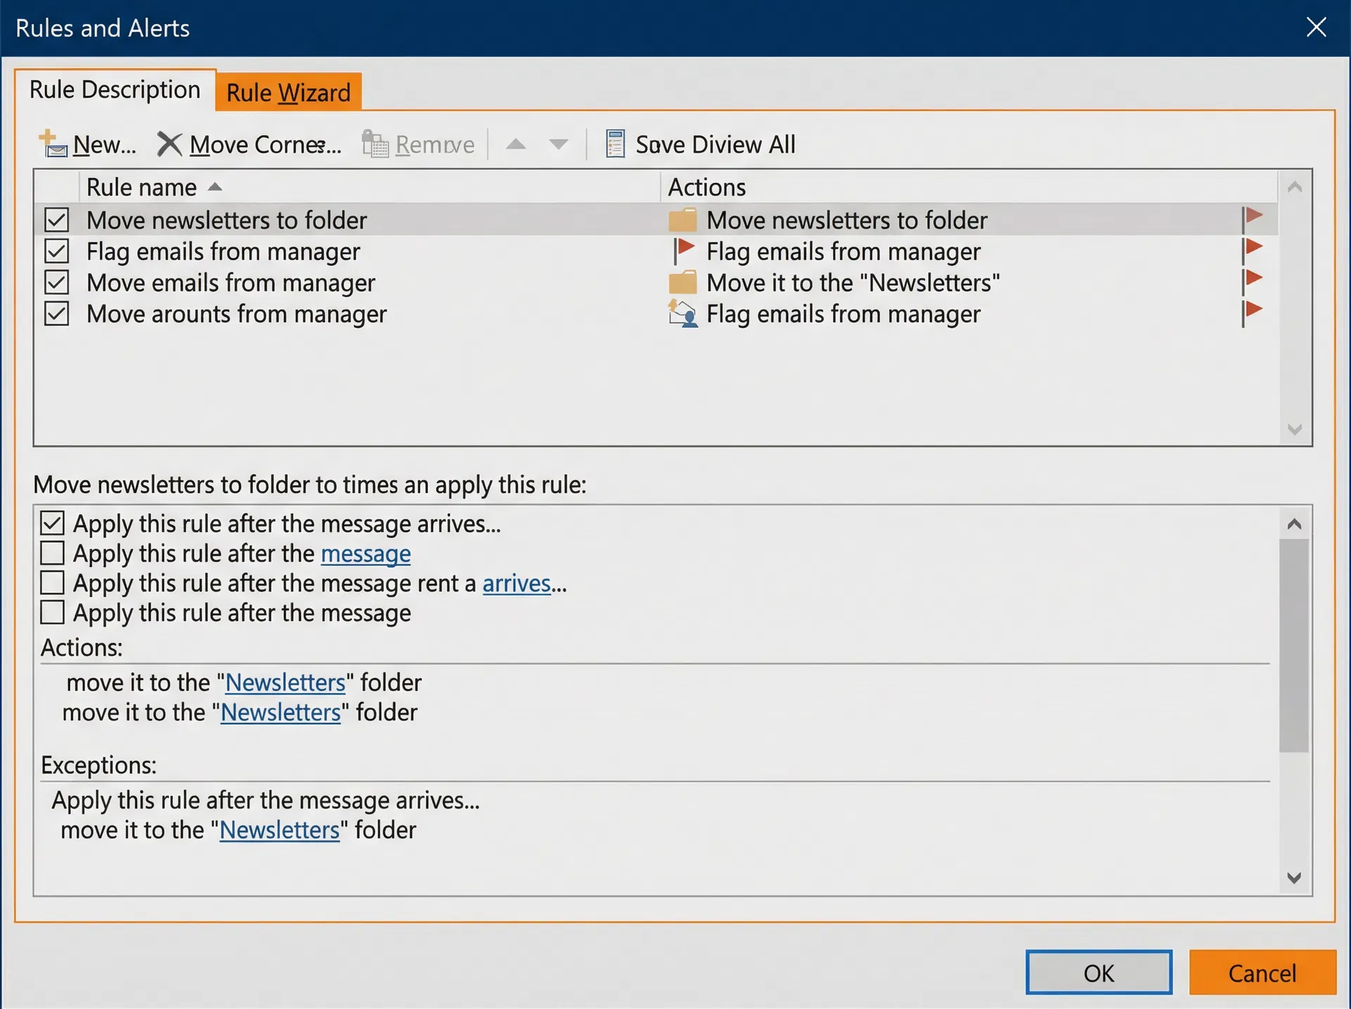The width and height of the screenshot is (1351, 1009).
Task: Click the rule description pane scroll-down arrow
Action: point(1294,877)
